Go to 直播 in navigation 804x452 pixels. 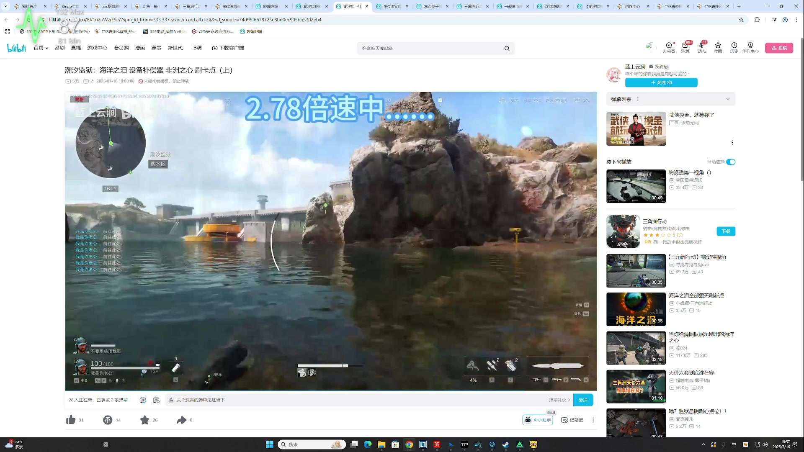[x=76, y=48]
